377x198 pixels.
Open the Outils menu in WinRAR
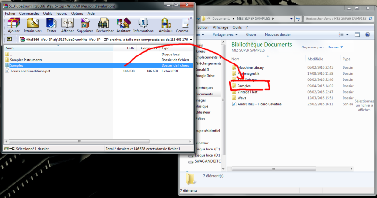pos(48,13)
